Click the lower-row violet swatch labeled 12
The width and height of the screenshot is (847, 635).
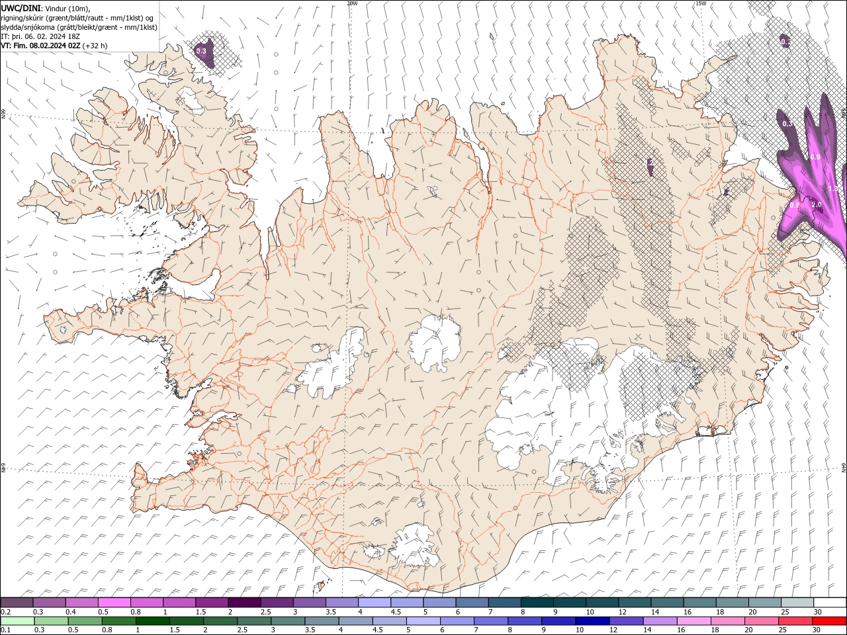point(626,621)
